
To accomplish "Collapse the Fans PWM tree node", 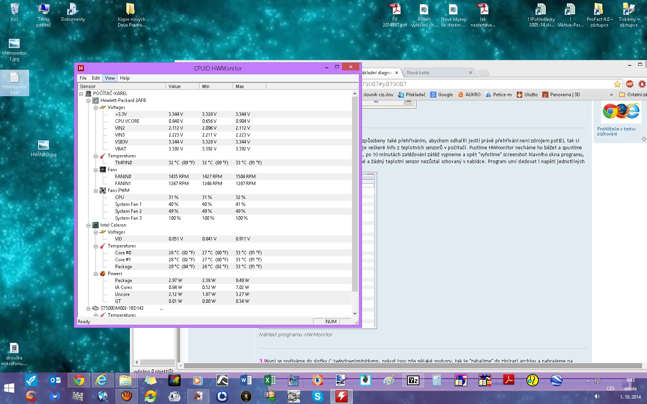I will 96,191.
